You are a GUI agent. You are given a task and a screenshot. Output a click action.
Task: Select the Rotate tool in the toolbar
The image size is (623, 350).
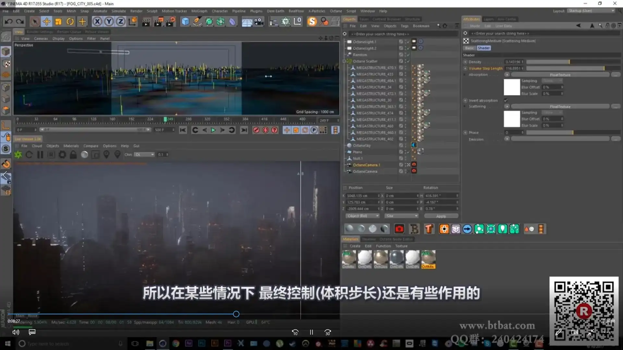(x=70, y=21)
